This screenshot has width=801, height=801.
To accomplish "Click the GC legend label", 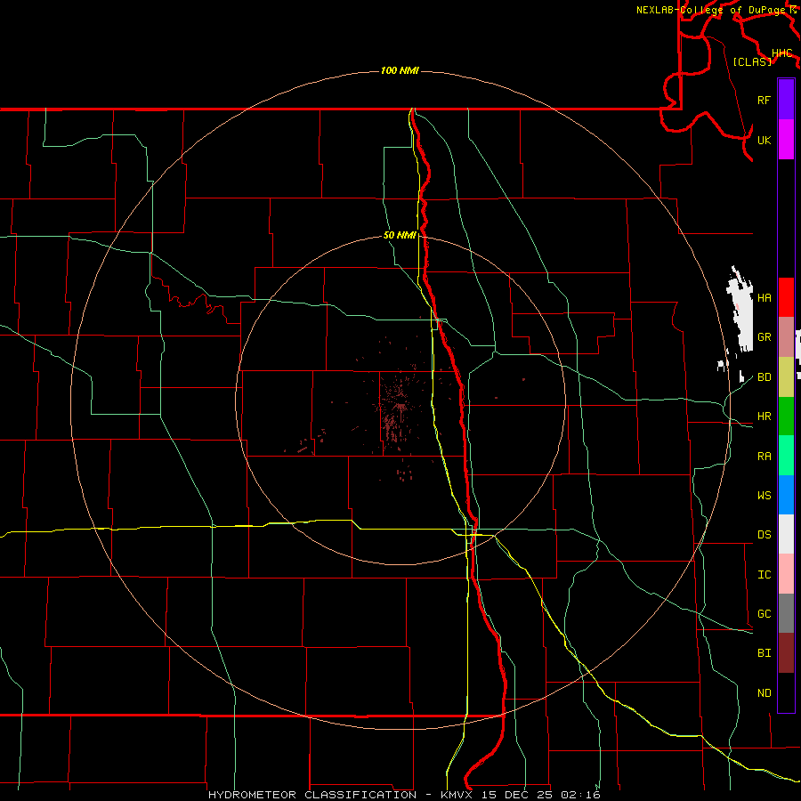I will [764, 614].
